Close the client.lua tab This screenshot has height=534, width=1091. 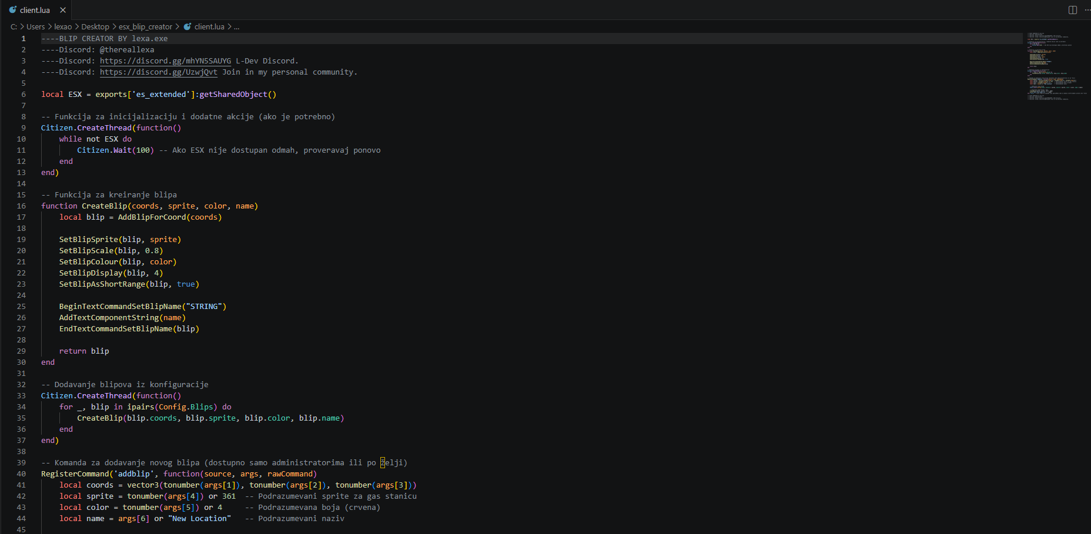pos(63,10)
